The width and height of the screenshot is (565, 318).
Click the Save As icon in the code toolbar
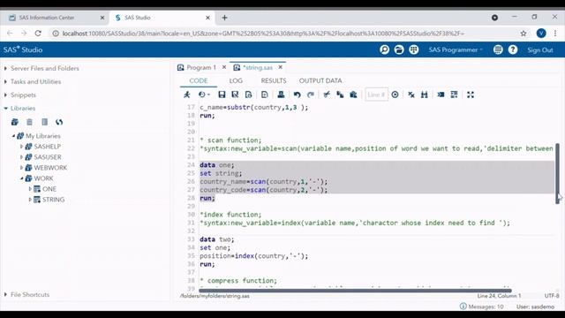click(235, 95)
